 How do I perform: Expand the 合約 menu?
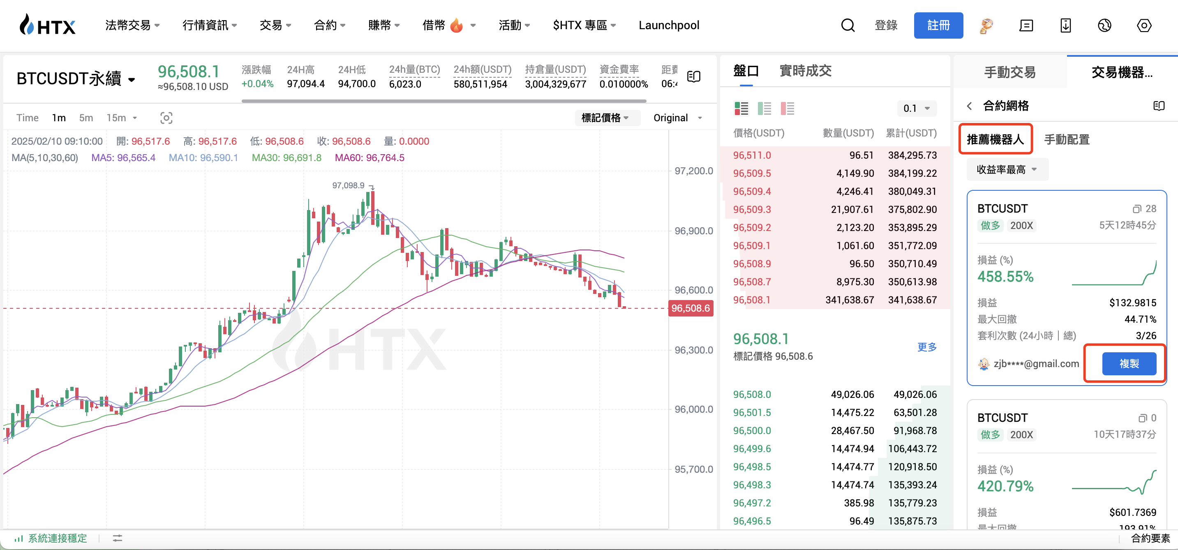329,25
